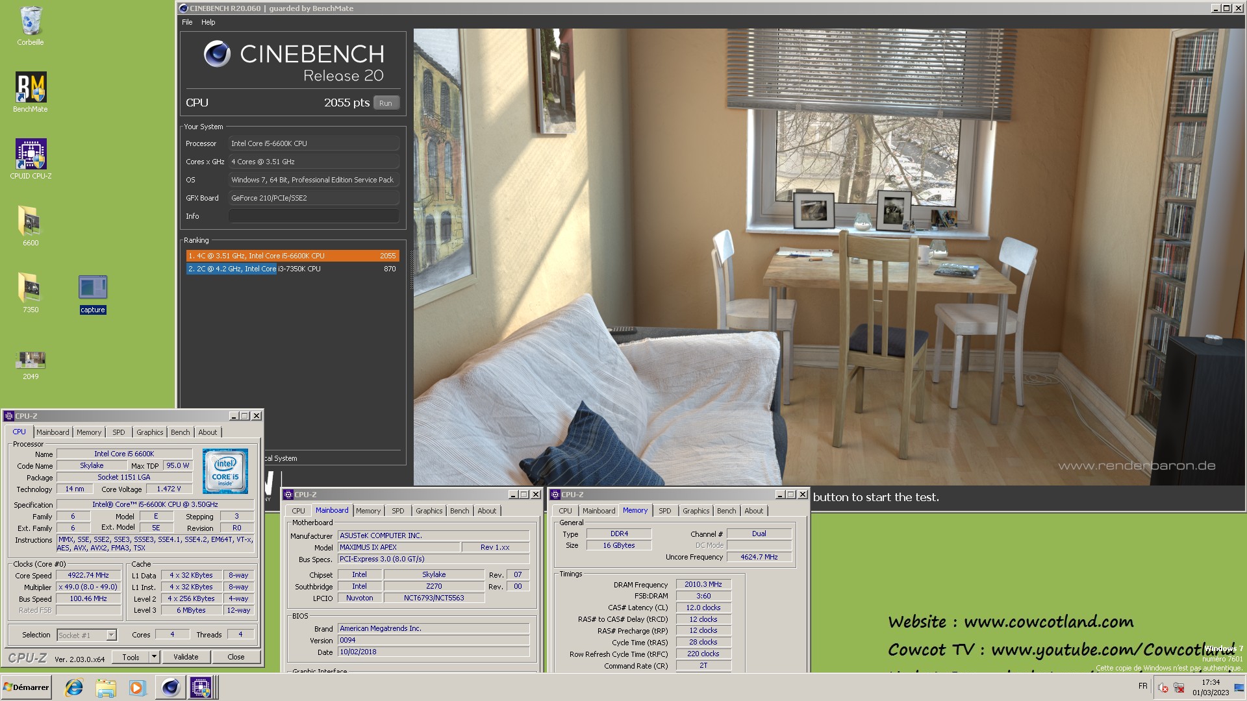Maximize the middle CPU-Z window
1247x701 pixels.
tap(523, 495)
